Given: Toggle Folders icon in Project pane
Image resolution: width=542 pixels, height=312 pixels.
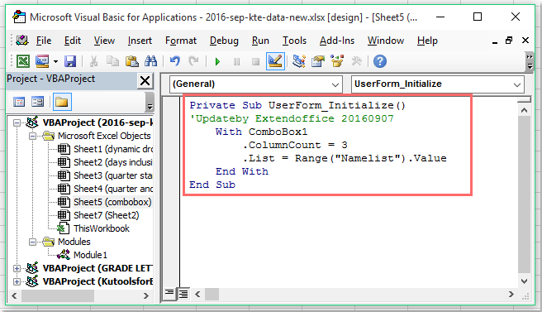Looking at the screenshot, I should click(x=62, y=102).
